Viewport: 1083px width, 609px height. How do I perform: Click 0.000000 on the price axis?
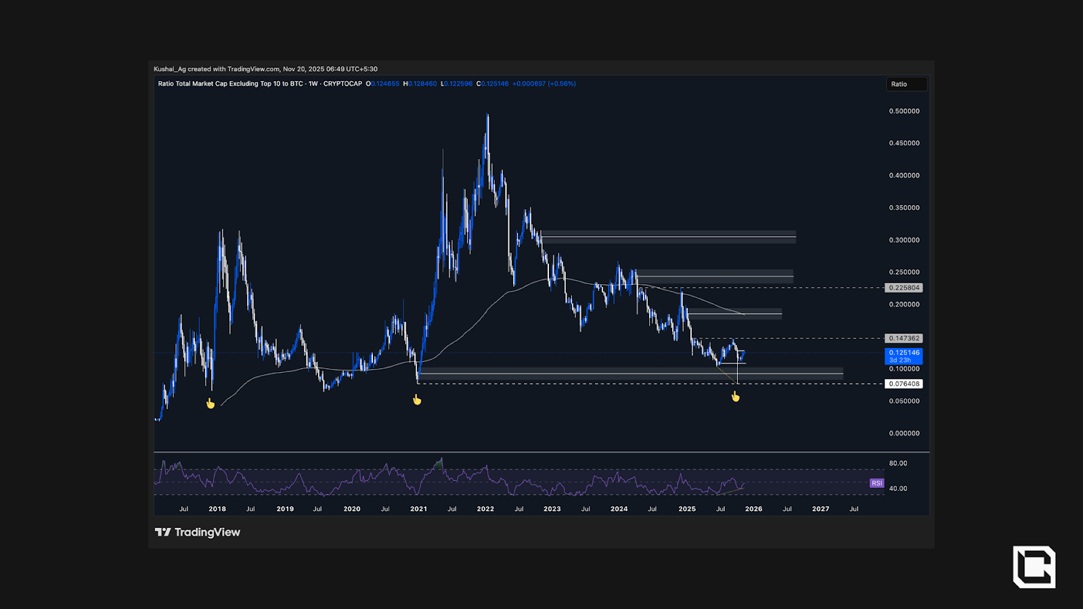tap(904, 433)
